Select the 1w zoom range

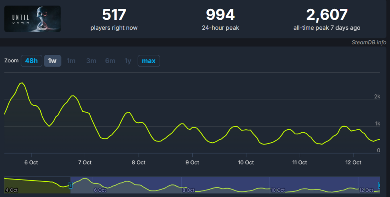coord(53,61)
